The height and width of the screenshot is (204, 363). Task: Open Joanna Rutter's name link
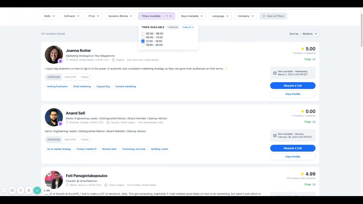coord(78,50)
